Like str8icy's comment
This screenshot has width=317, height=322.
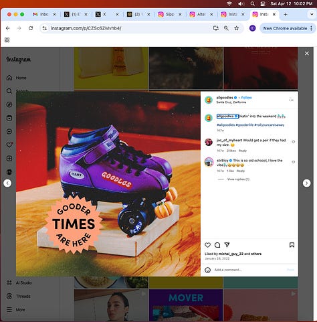pos(294,162)
